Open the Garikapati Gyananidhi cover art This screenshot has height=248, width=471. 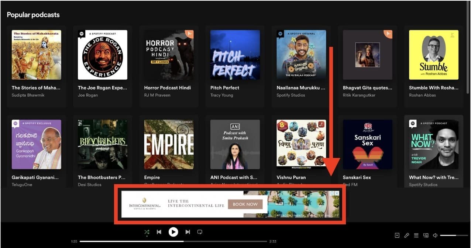36,144
